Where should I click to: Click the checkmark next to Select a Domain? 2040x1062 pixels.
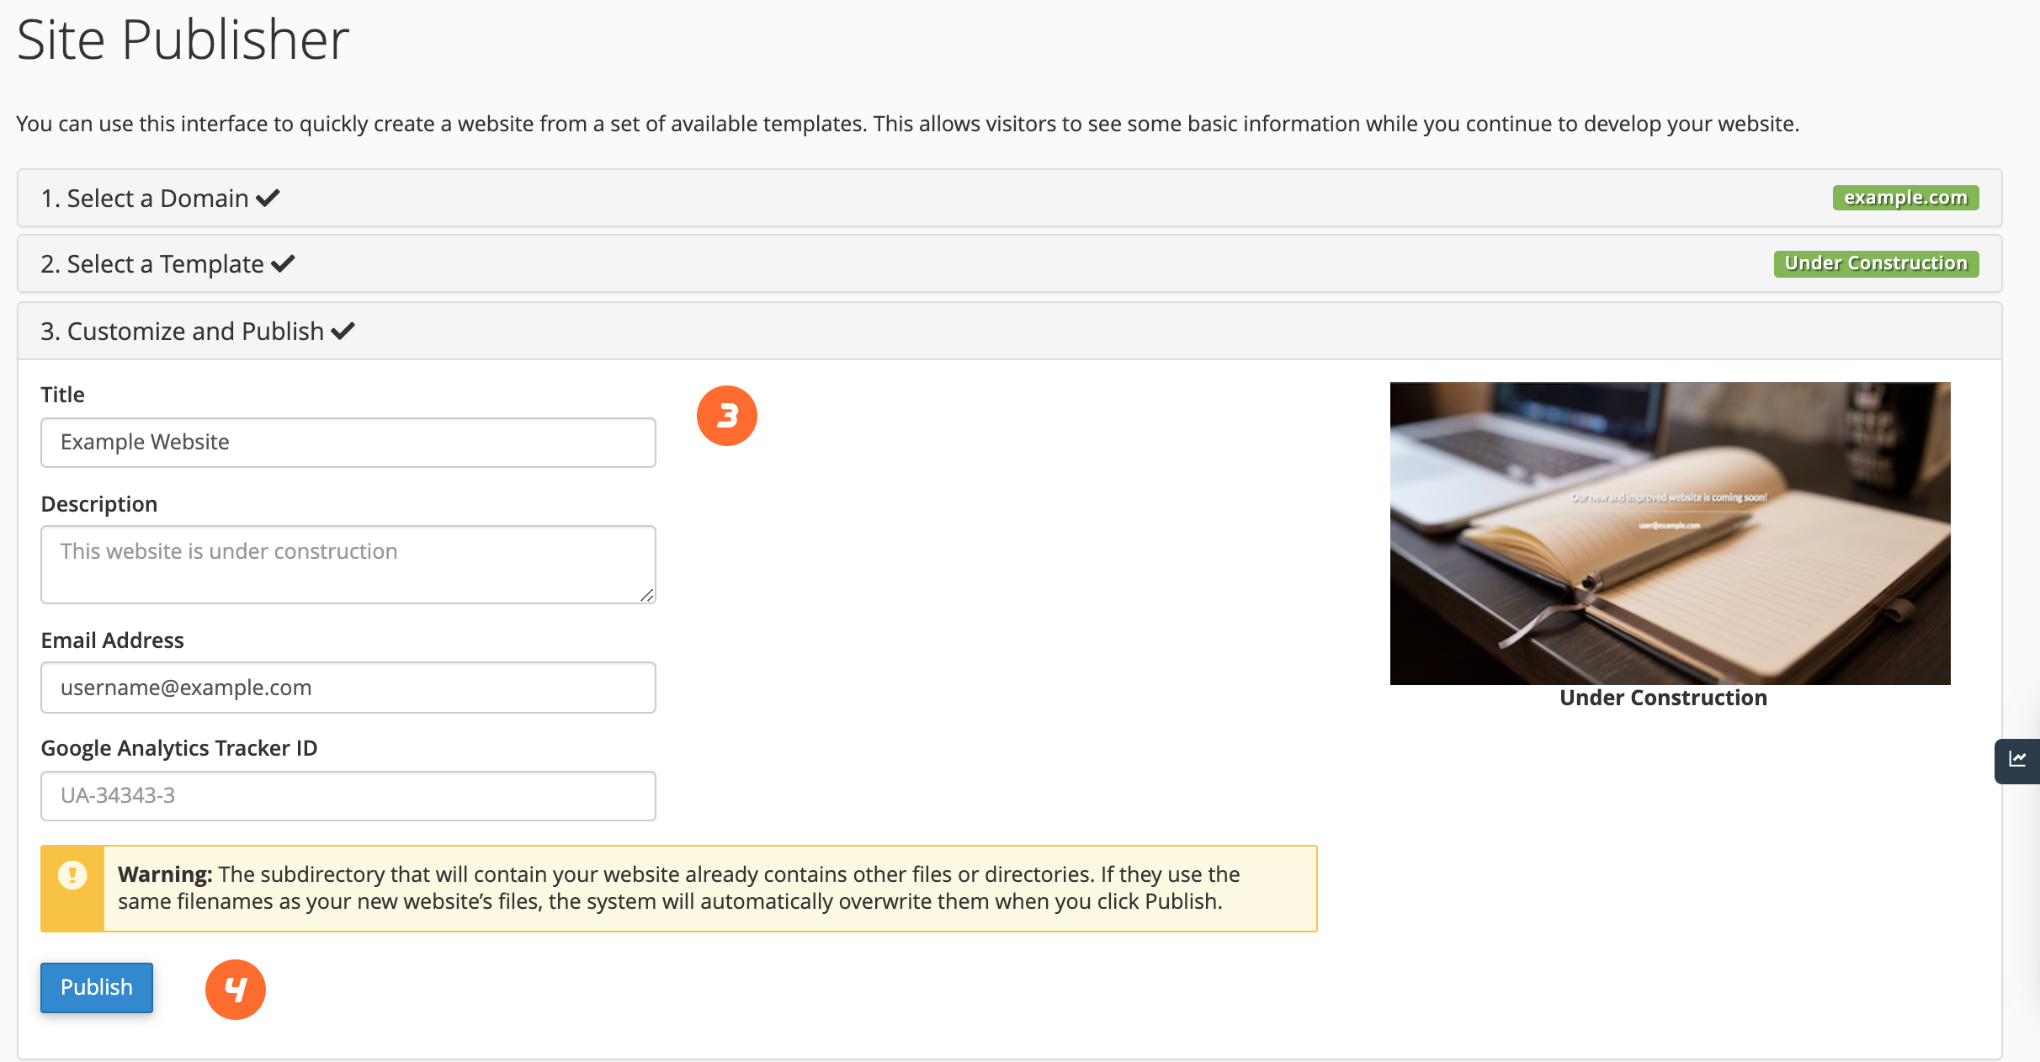coord(268,199)
